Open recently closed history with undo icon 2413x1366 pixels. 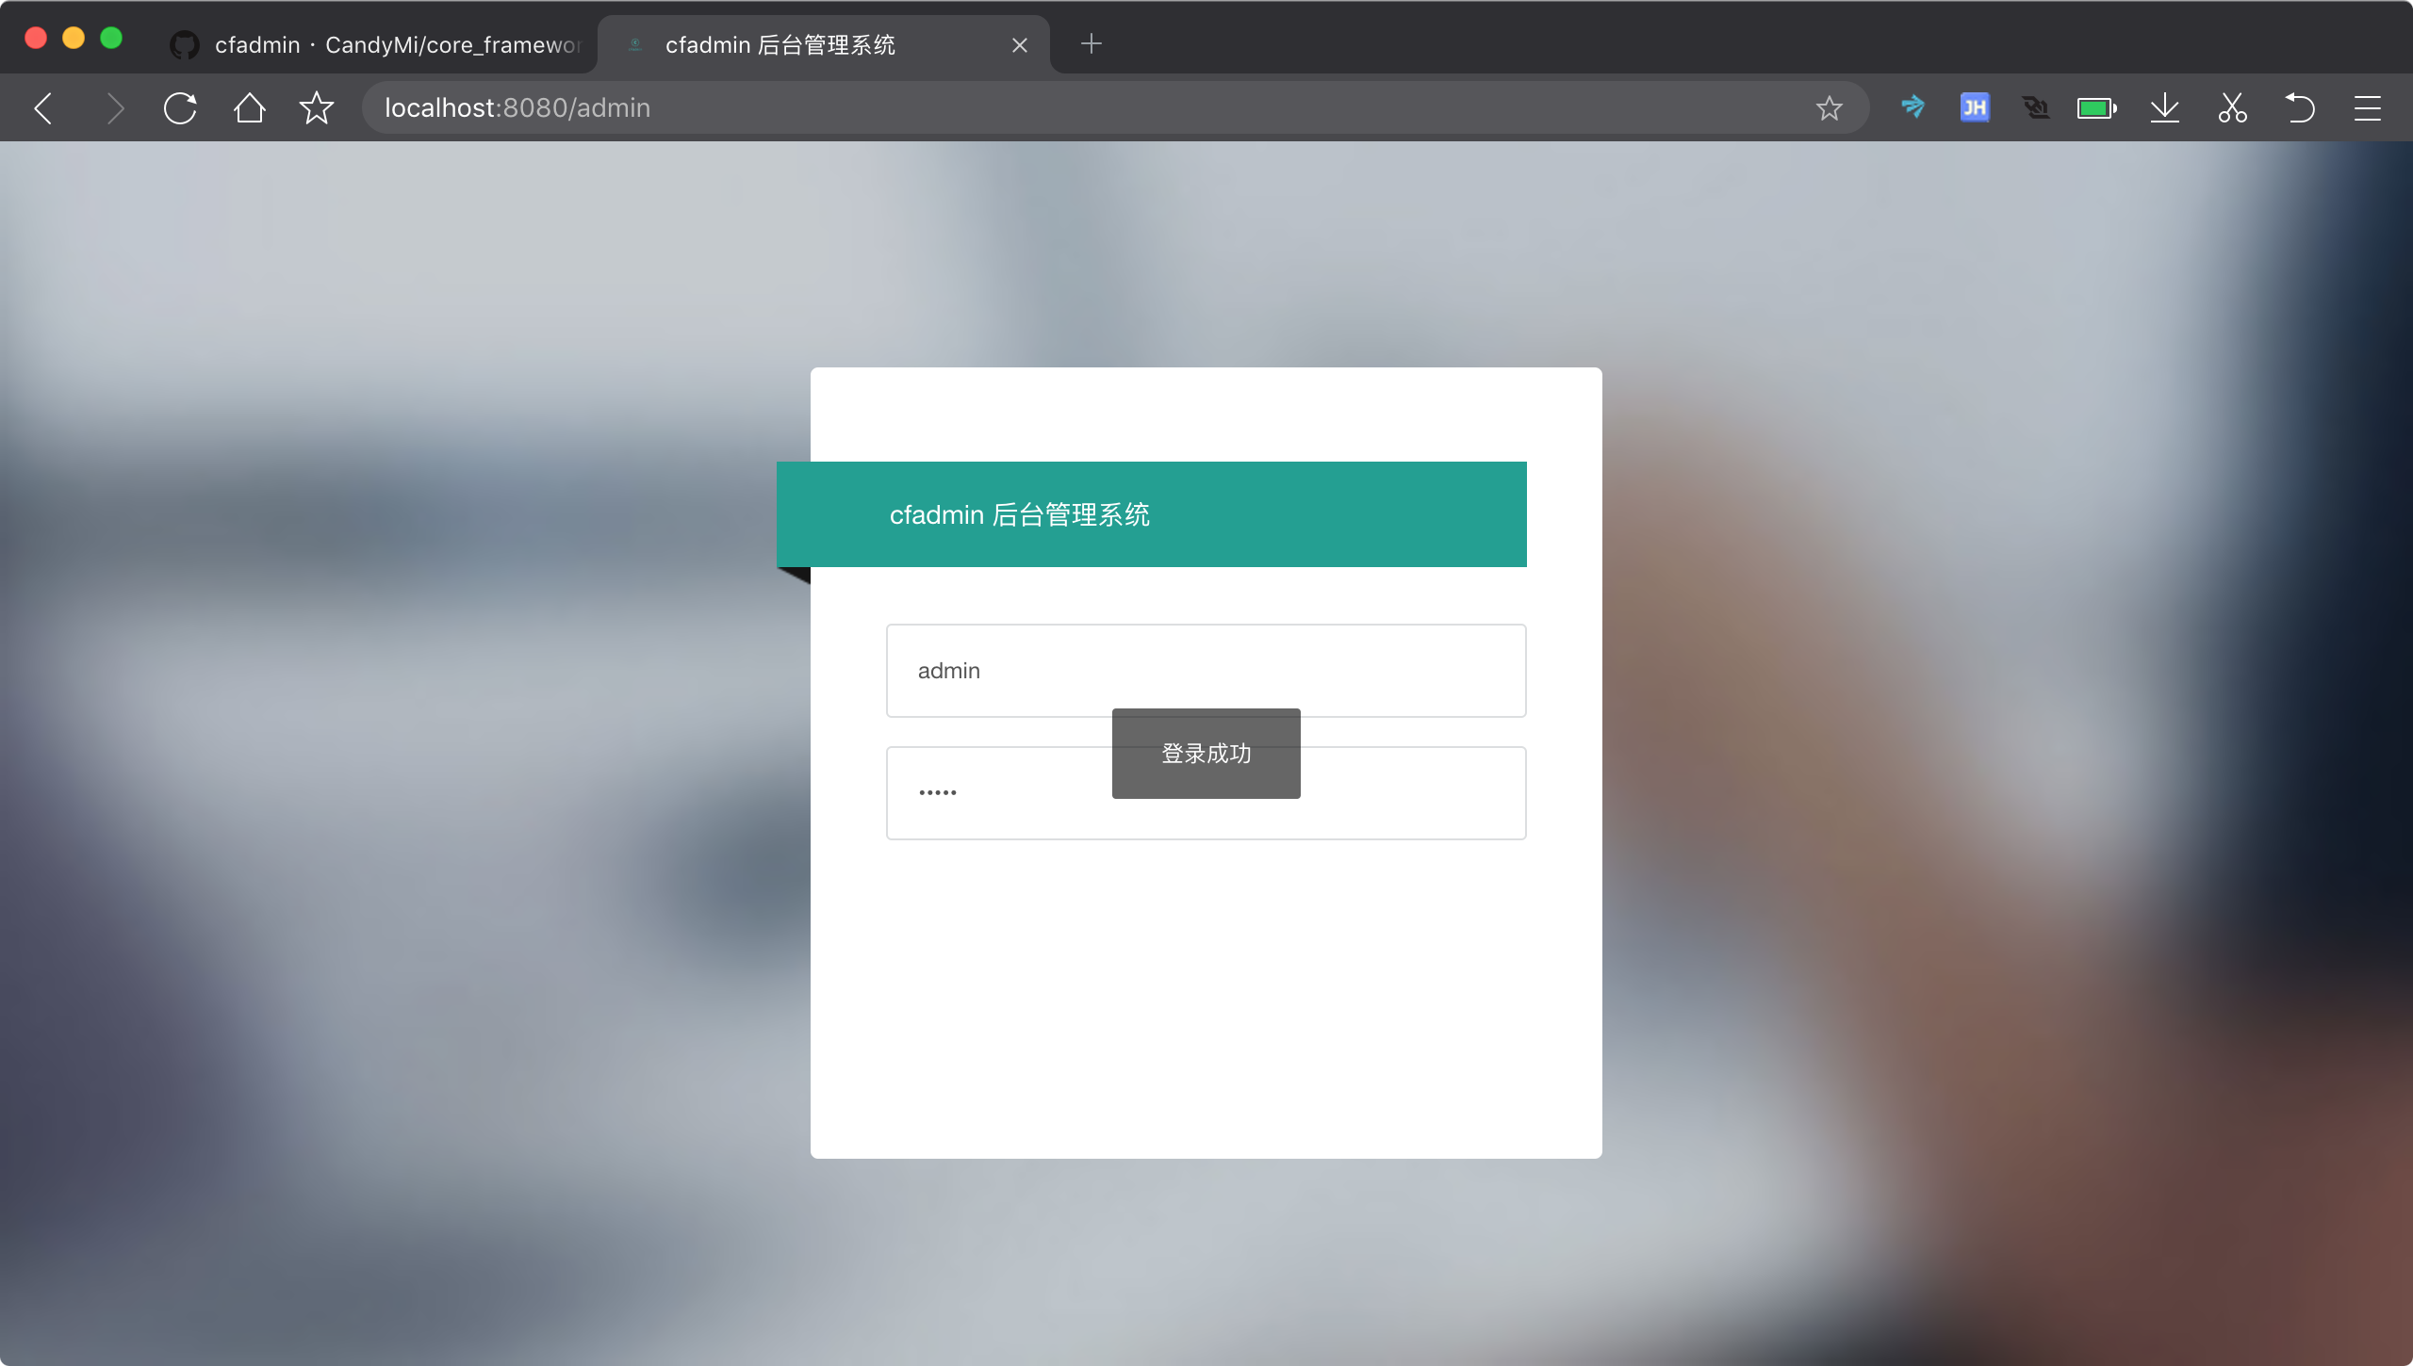(x=2299, y=107)
